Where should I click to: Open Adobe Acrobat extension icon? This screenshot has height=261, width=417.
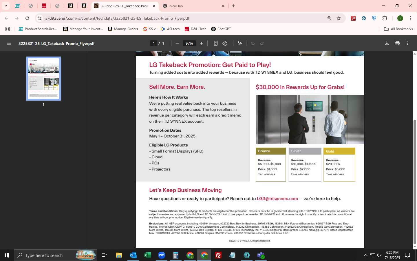[353, 18]
